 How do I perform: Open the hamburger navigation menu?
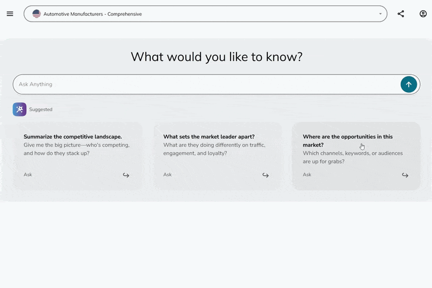pyautogui.click(x=10, y=14)
